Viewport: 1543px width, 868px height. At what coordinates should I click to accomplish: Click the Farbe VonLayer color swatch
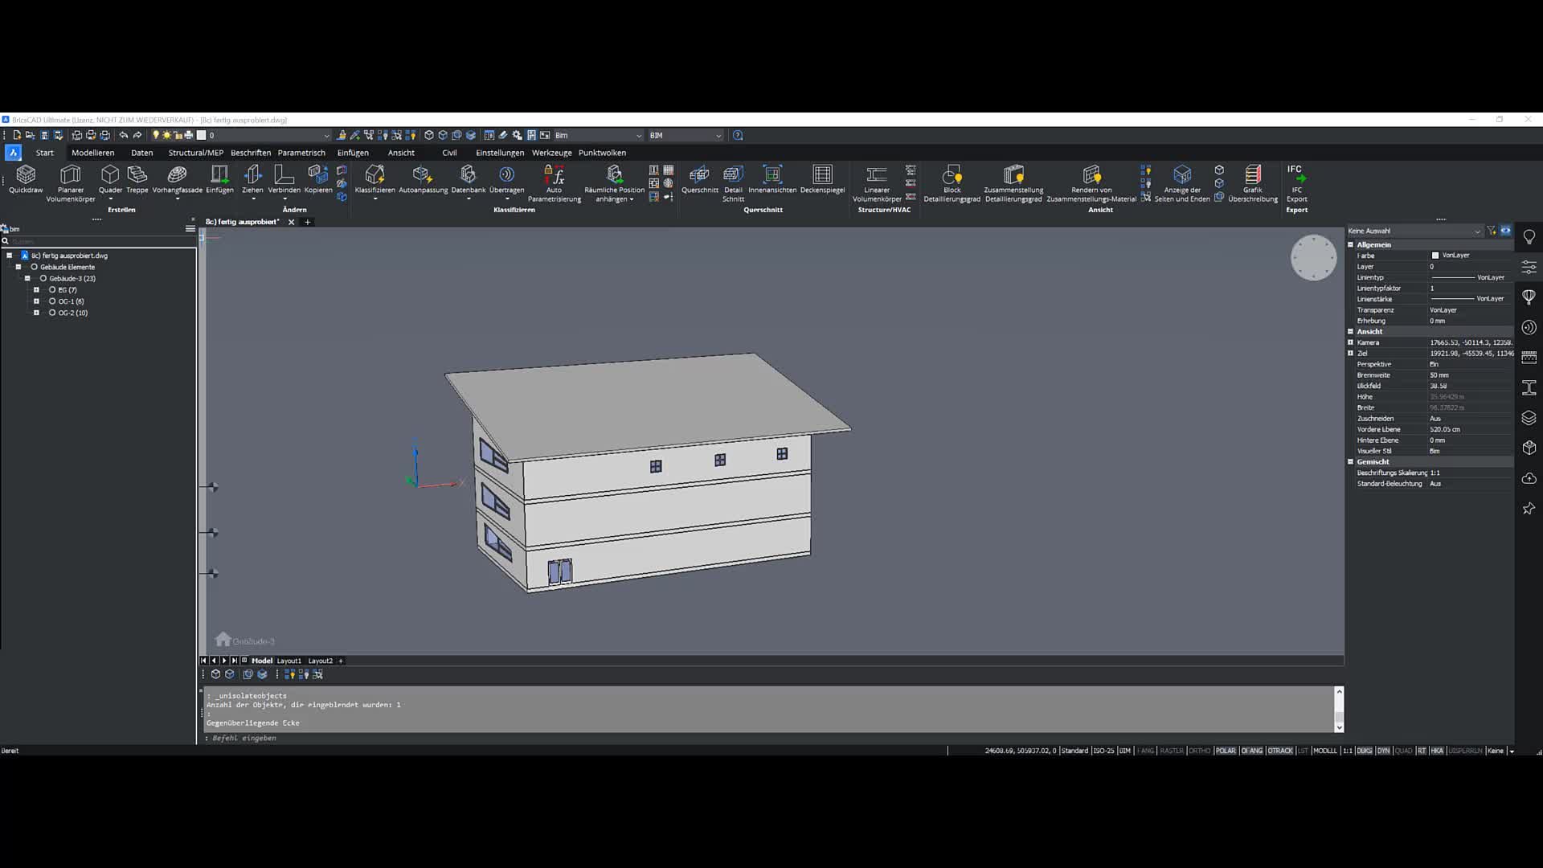(x=1435, y=256)
